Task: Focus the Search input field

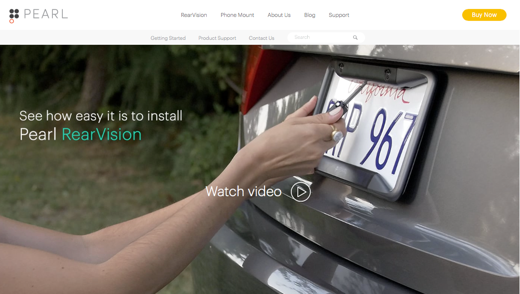Action: pos(326,37)
